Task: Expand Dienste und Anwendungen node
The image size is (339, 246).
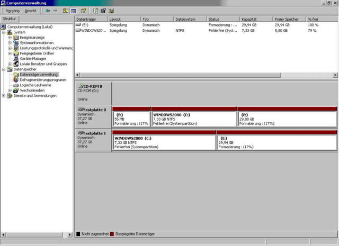Action: click(x=4, y=96)
